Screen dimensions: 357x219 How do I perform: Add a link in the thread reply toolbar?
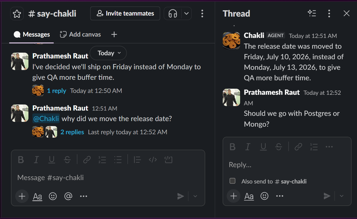[x=298, y=147]
